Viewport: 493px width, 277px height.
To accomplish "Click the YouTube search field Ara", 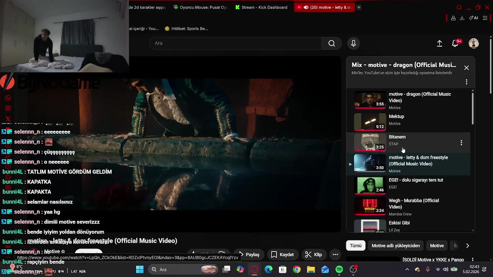I will [x=236, y=43].
